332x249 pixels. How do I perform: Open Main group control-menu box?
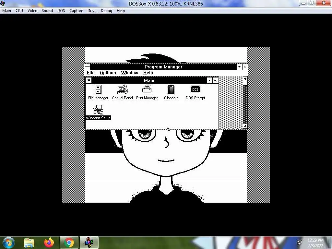tap(89, 80)
